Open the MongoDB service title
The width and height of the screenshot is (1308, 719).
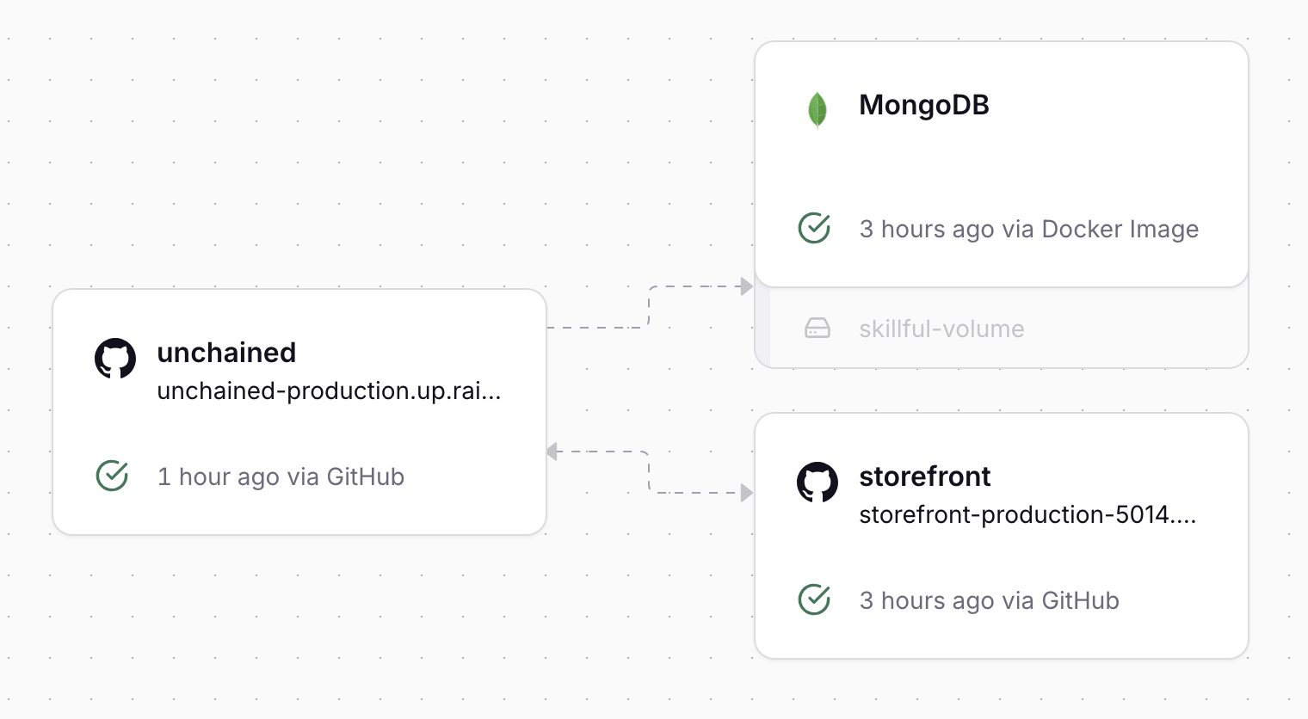pos(924,105)
